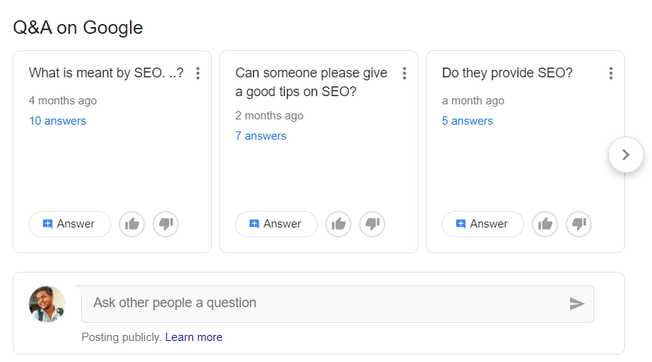Screen dimensions: 652x362
Task: Open more options for 'What is meant by SEO'
Action: 198,73
